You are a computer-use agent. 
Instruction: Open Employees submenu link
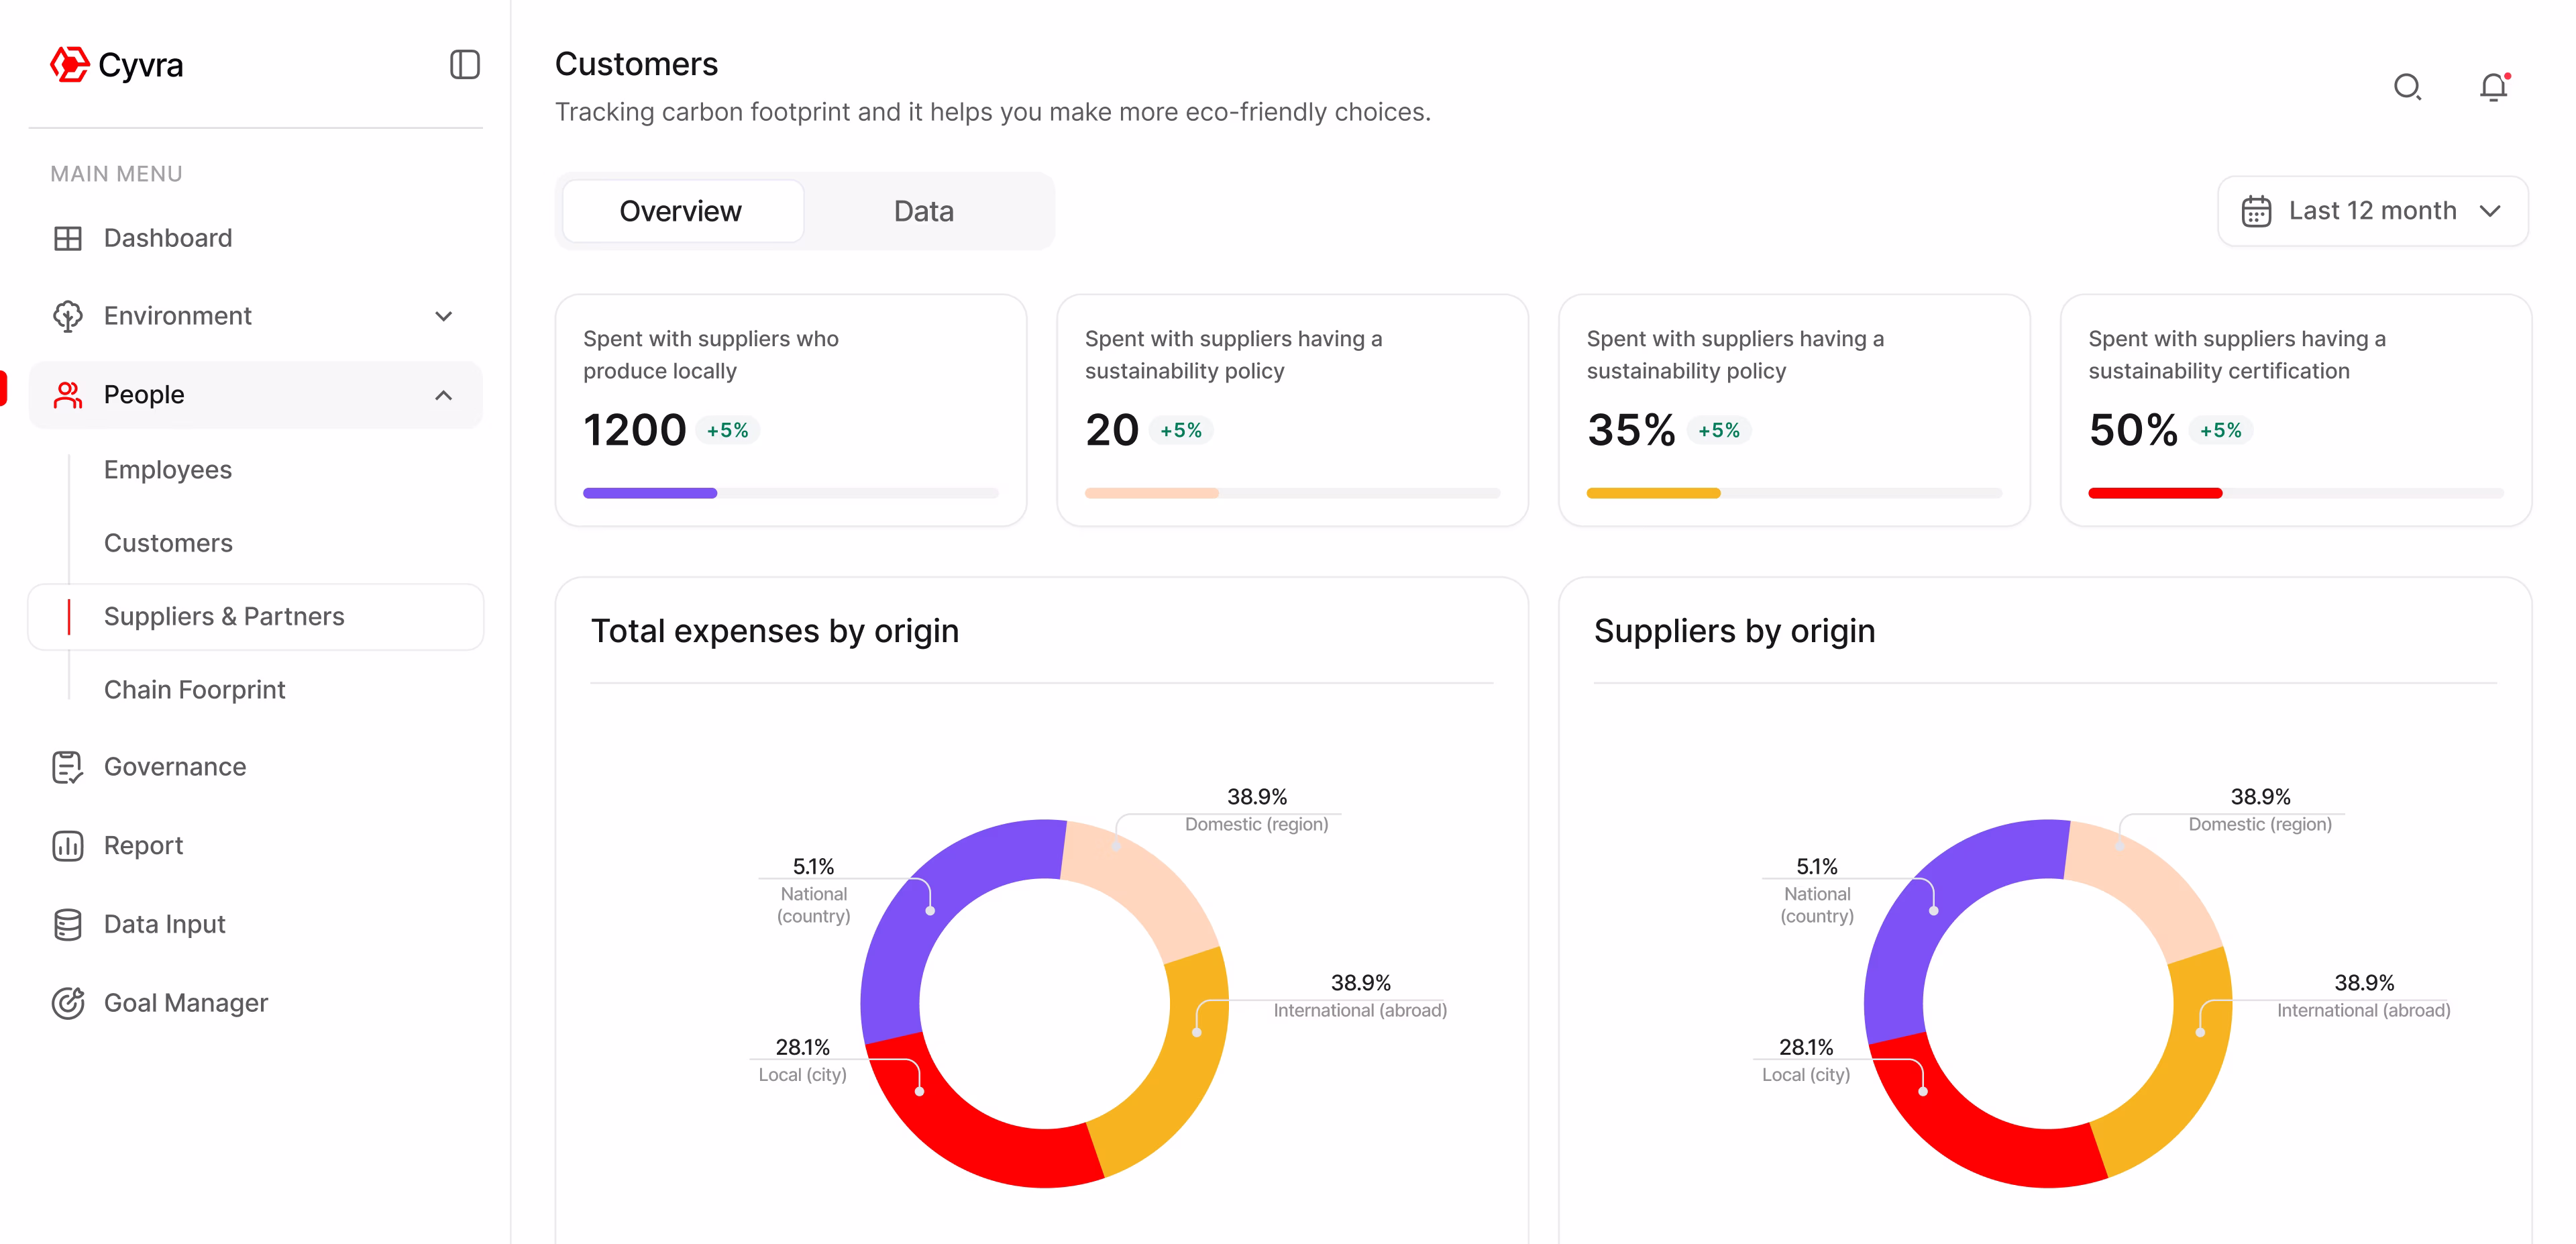[x=168, y=470]
